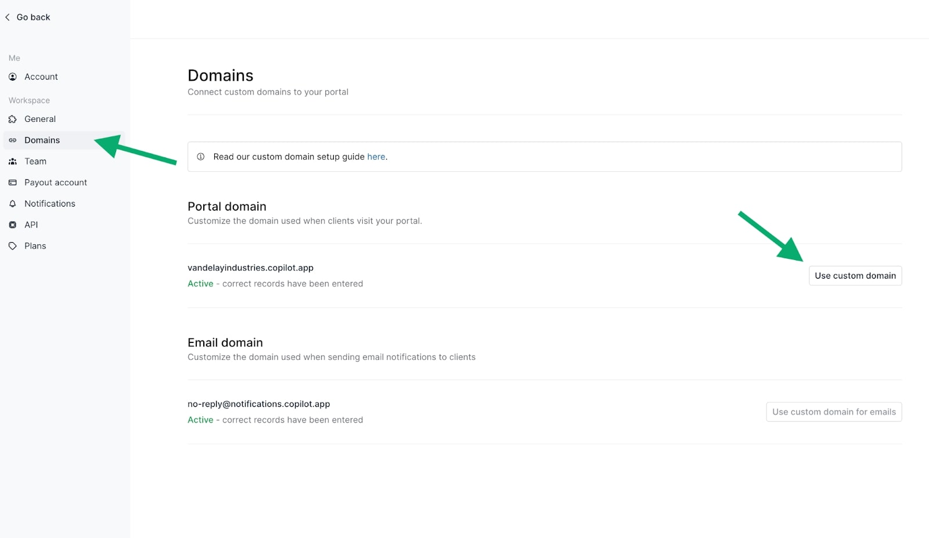Viewport: 929px width, 538px height.
Task: Click the Team members icon
Action: 13,161
